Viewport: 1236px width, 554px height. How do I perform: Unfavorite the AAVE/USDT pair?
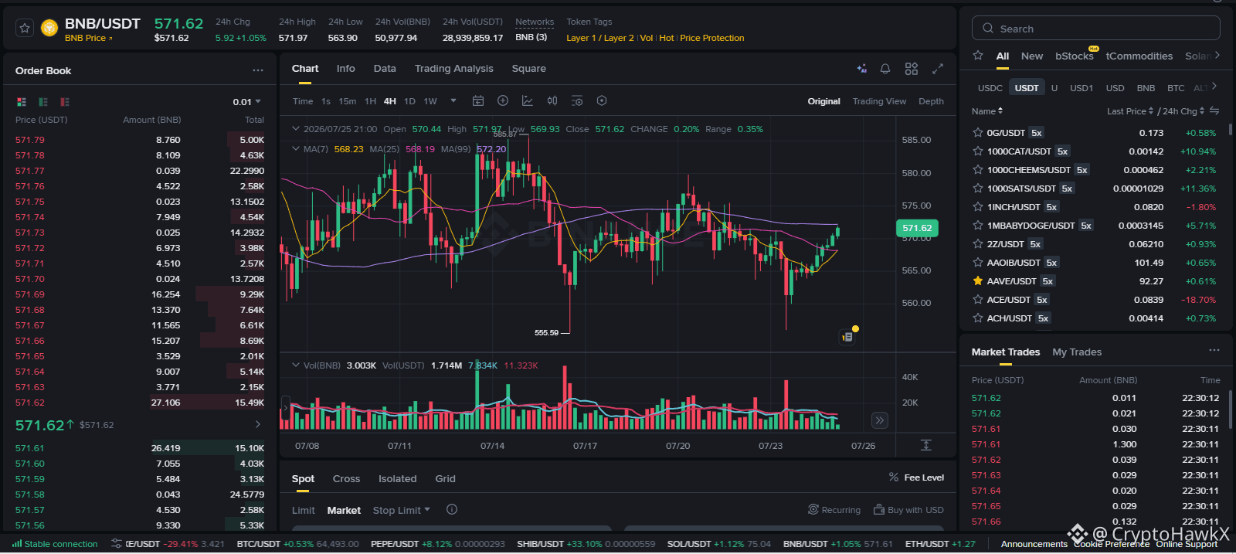978,281
